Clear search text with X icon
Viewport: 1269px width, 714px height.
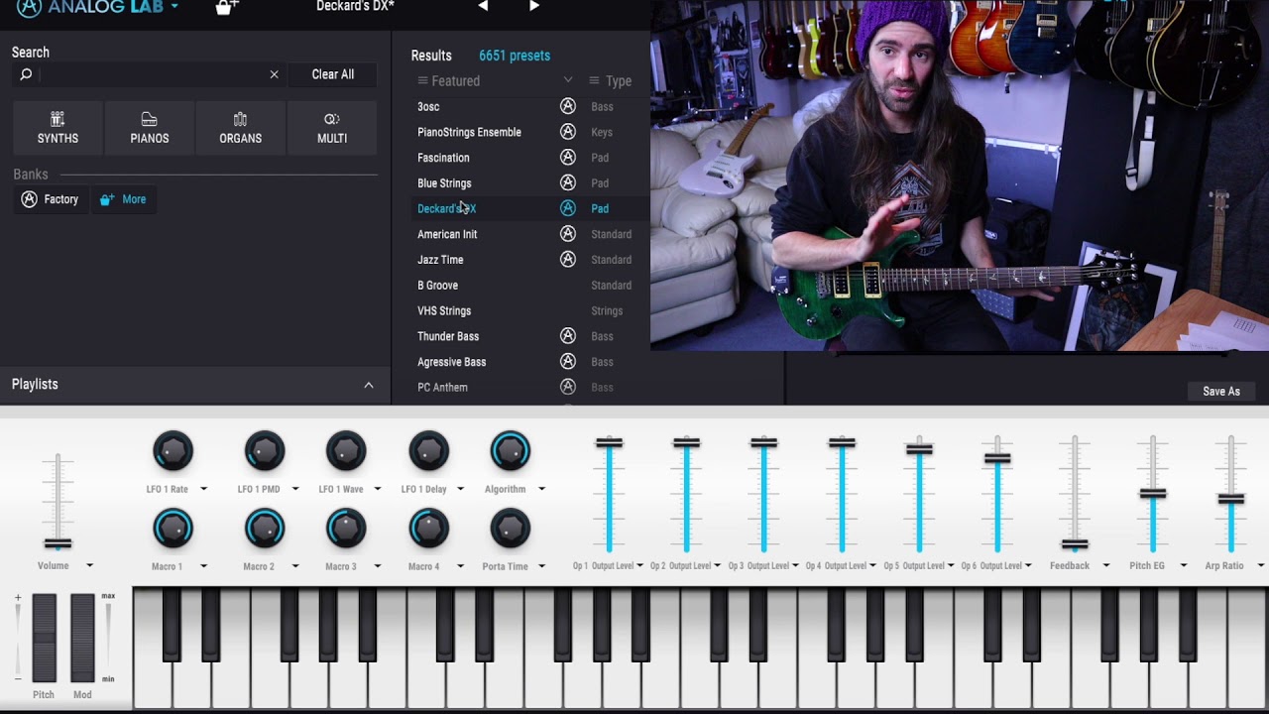pyautogui.click(x=274, y=74)
